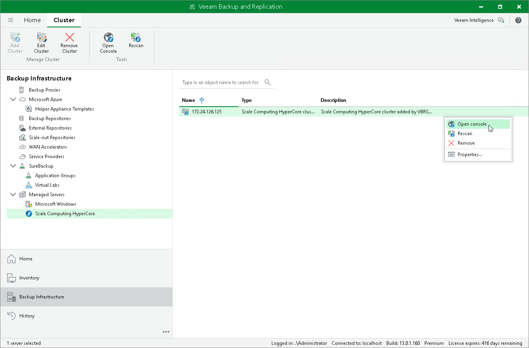
Task: Collapse the SureBackup tree node
Action: [x=13, y=166]
